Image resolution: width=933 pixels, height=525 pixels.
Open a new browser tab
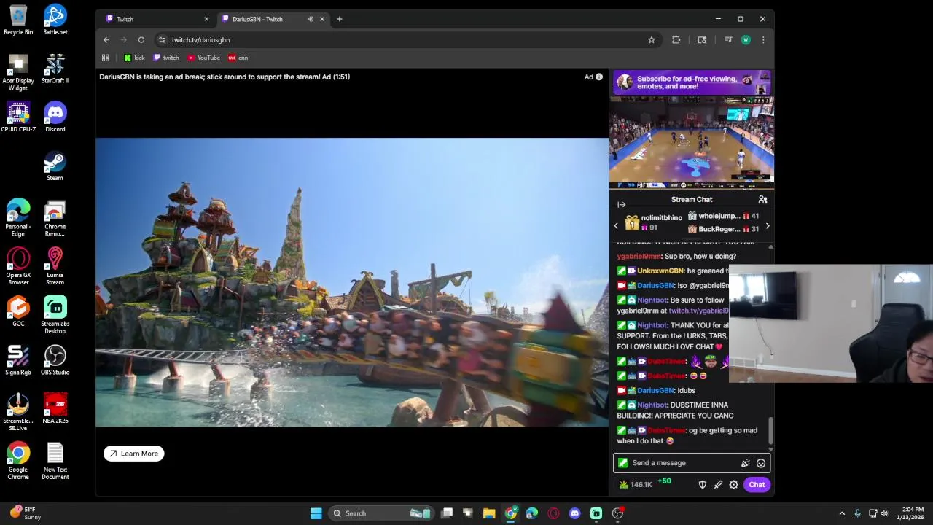[x=340, y=19]
